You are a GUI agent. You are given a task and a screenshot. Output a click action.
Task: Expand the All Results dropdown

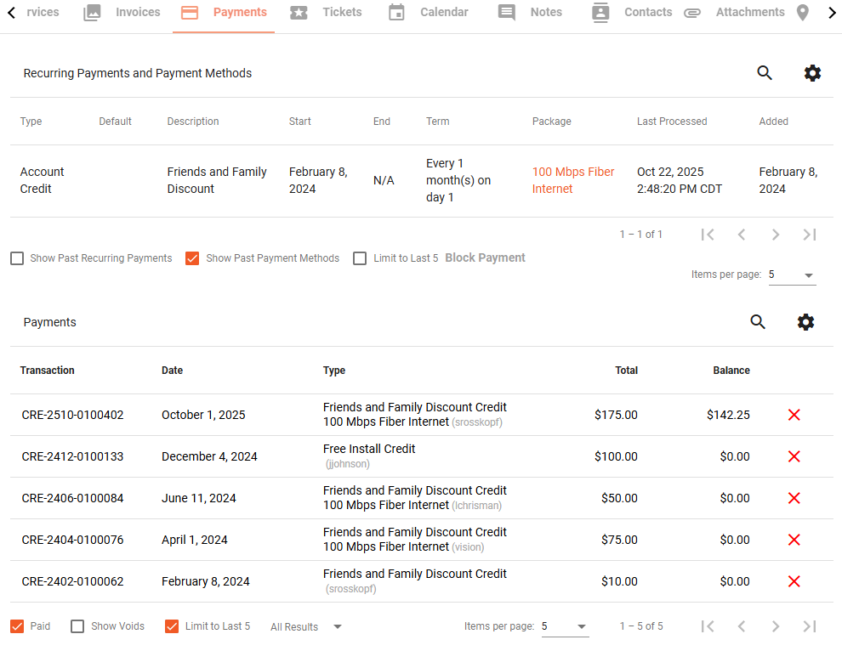click(306, 627)
